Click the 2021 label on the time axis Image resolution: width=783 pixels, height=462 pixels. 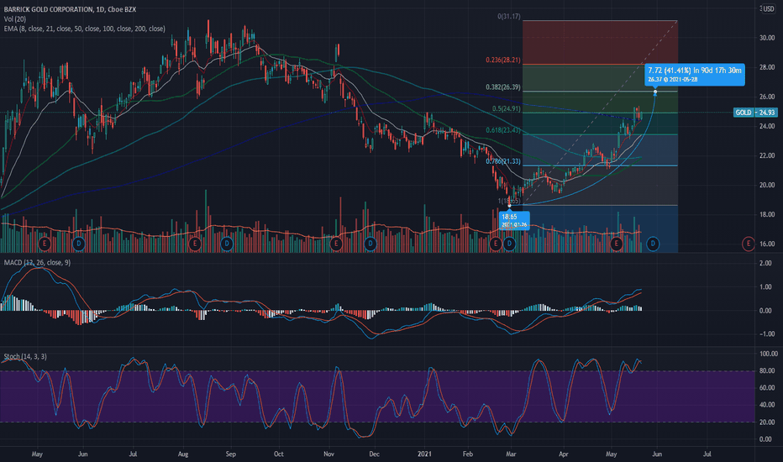(424, 454)
